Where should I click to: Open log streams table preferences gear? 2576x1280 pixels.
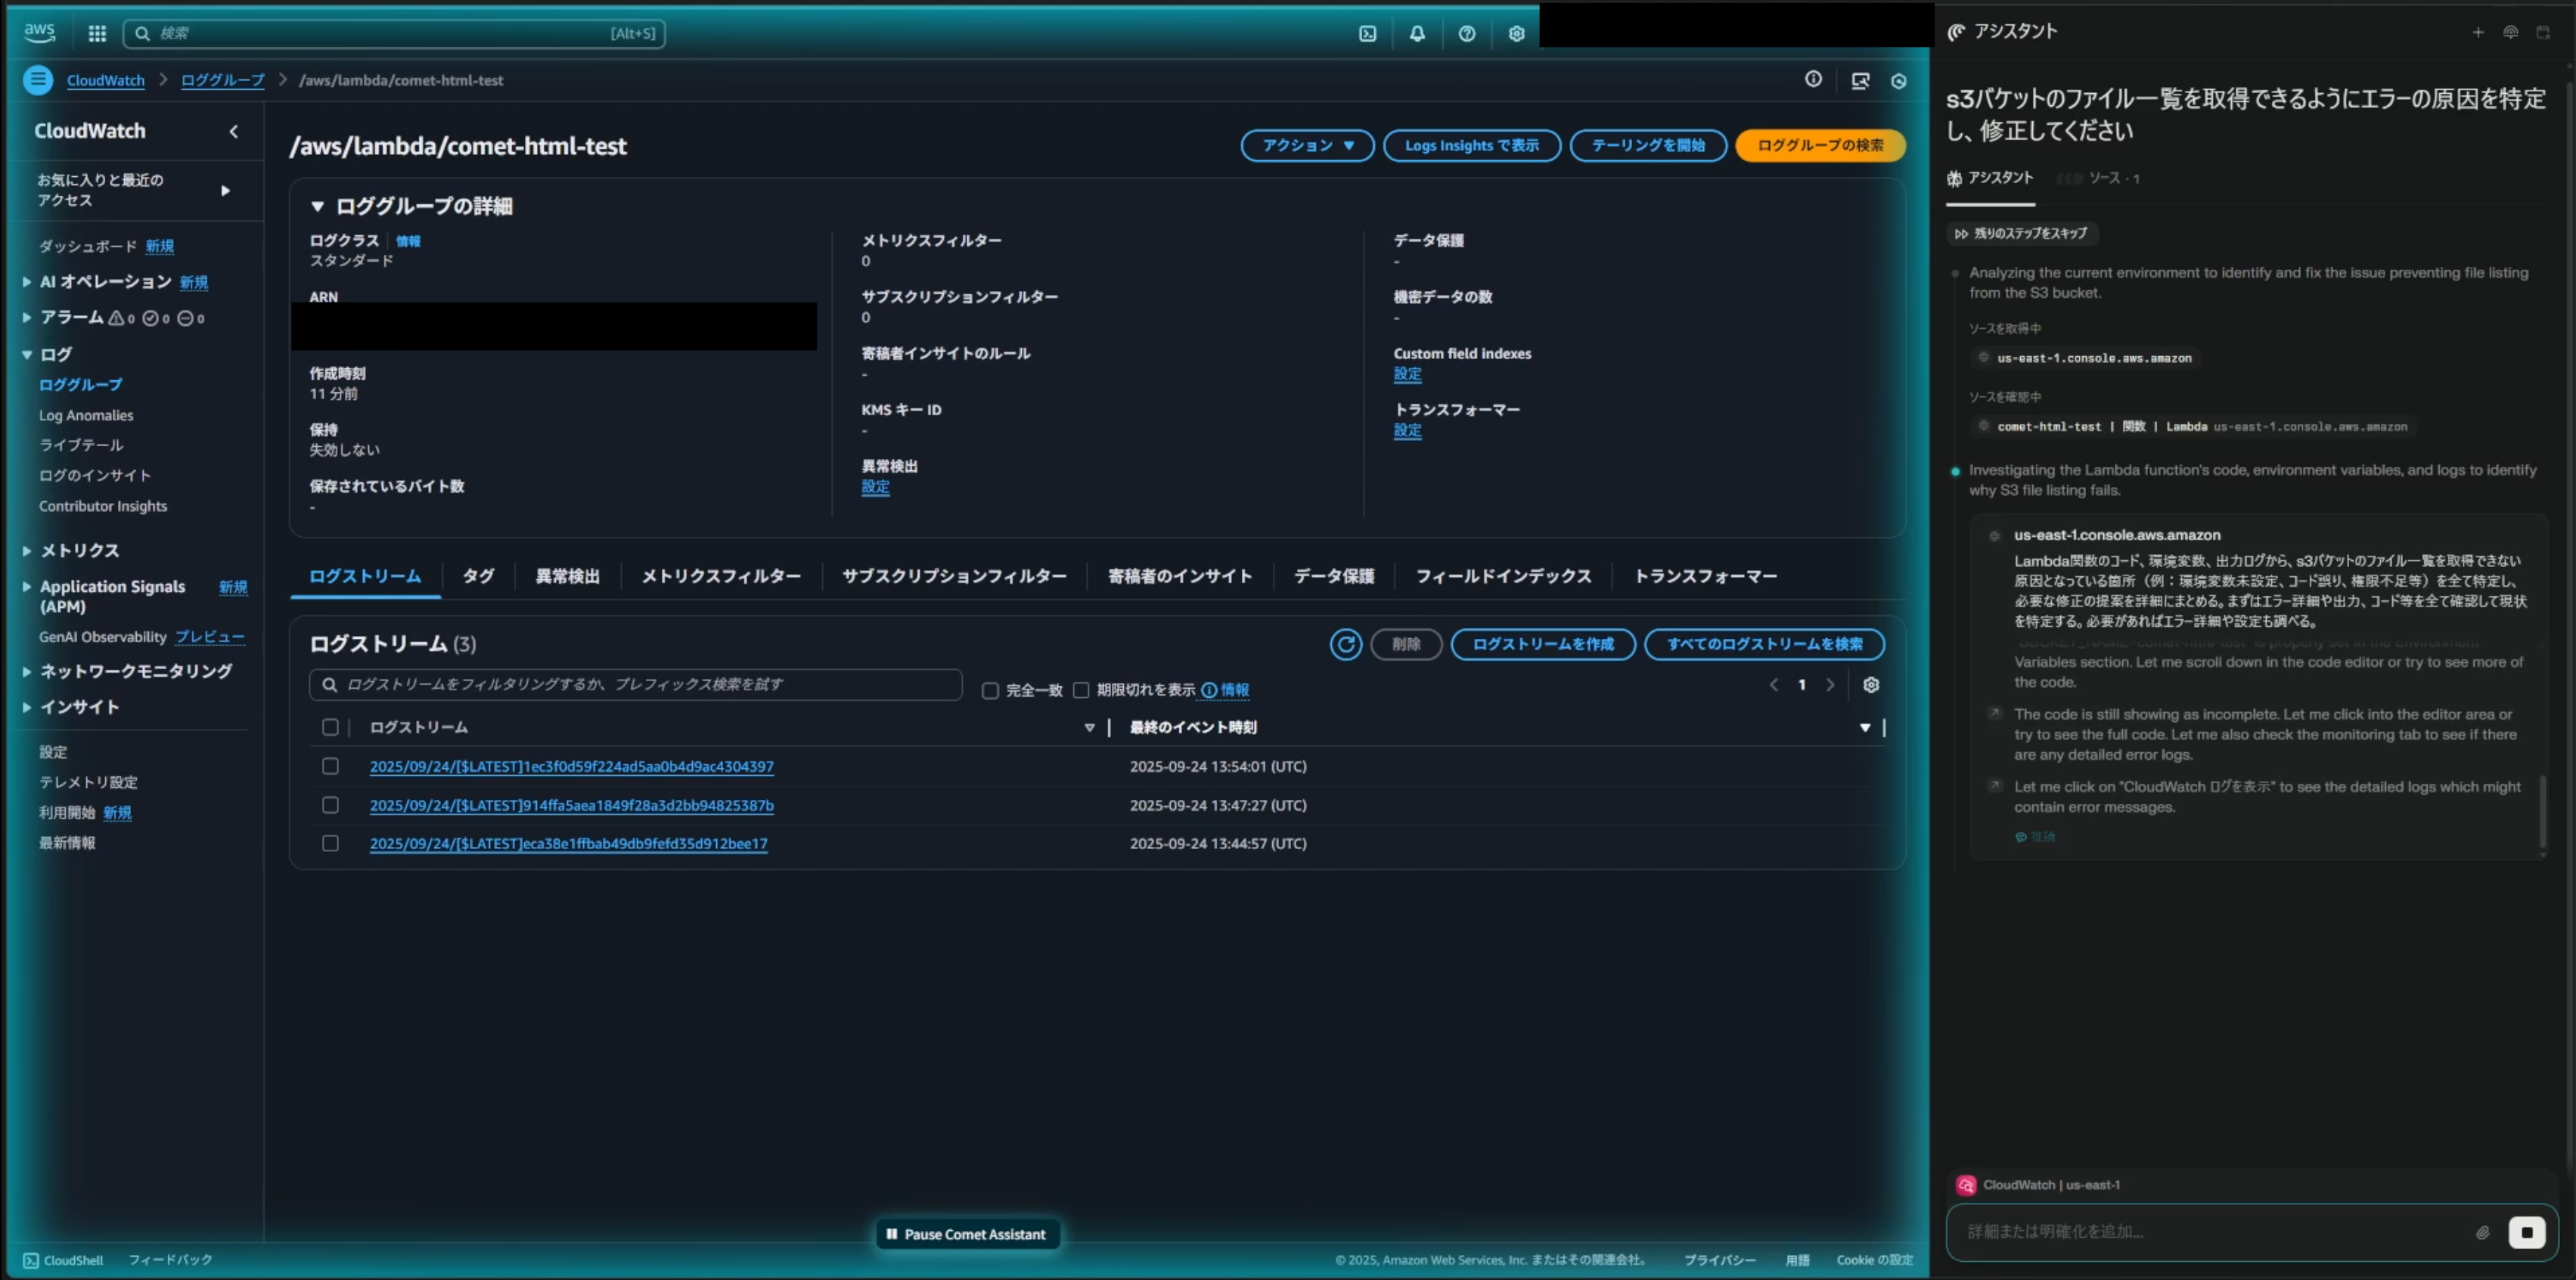click(1870, 685)
